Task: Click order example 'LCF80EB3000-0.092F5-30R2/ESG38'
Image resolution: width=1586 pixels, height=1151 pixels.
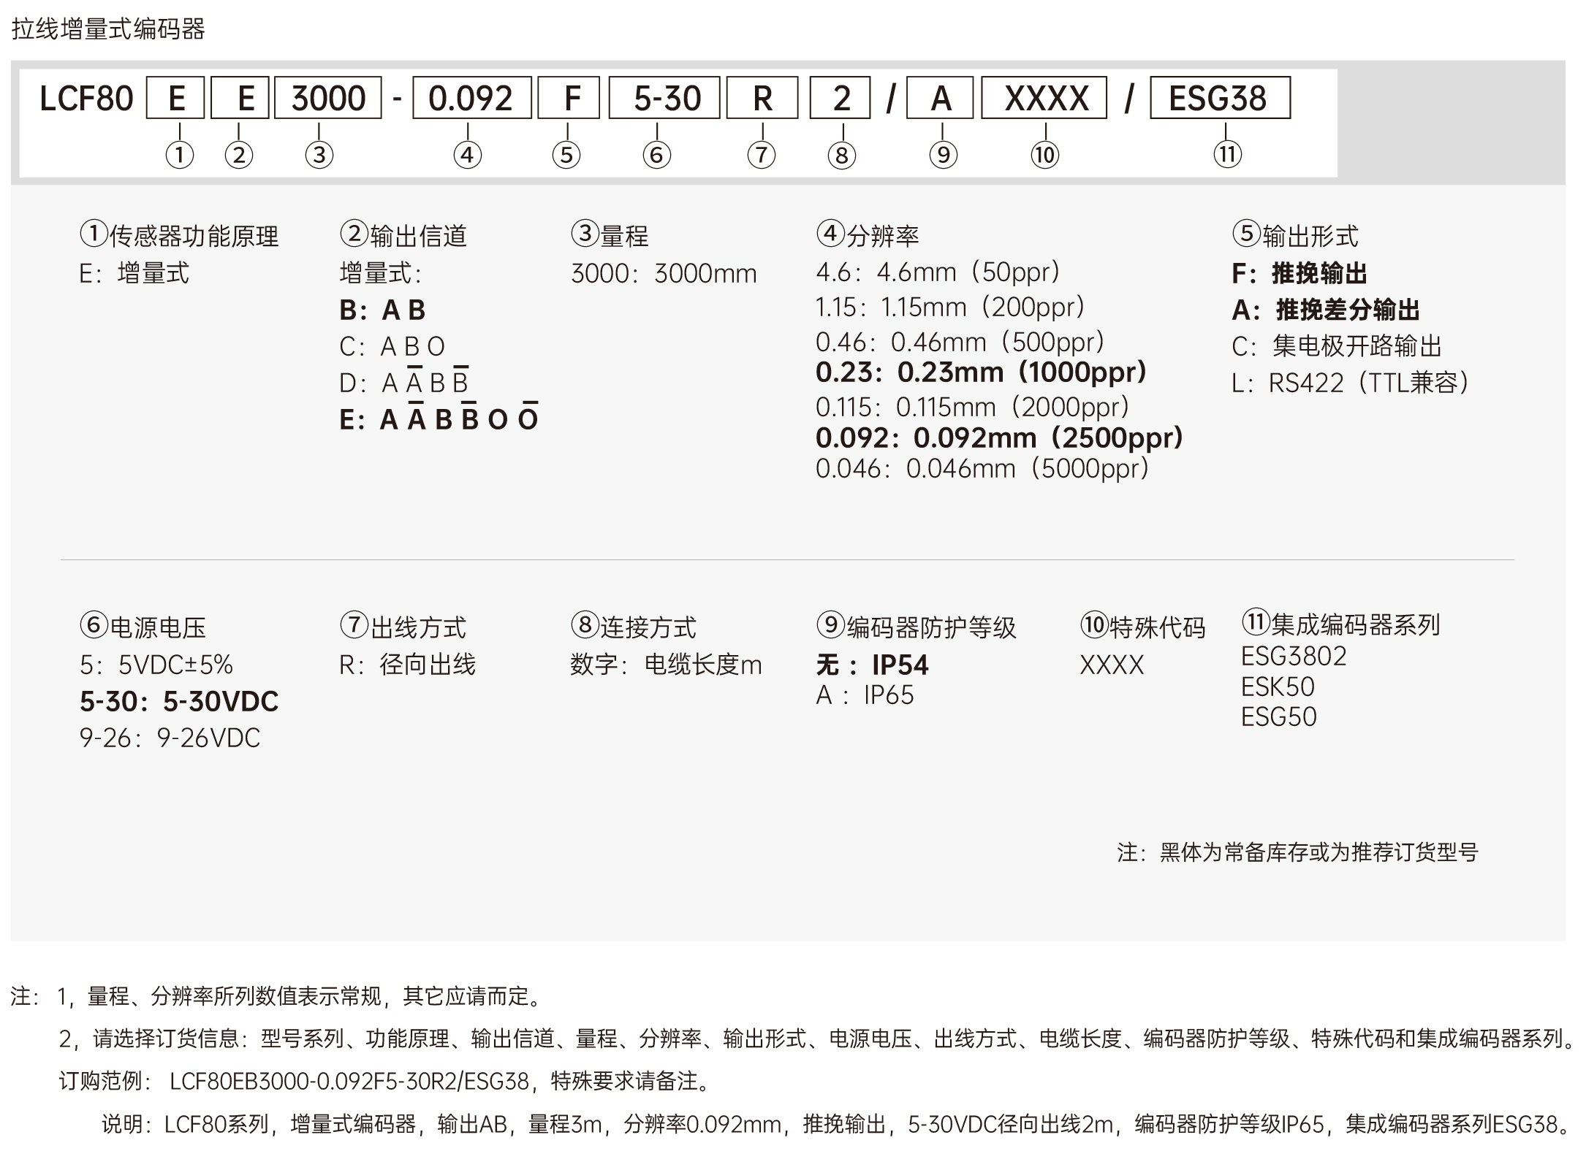Action: coord(349,1080)
